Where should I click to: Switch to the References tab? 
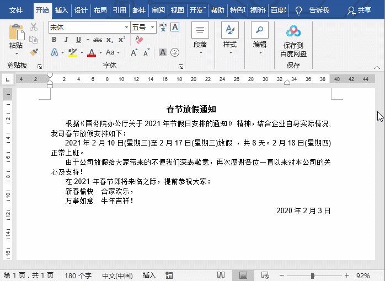click(120, 10)
